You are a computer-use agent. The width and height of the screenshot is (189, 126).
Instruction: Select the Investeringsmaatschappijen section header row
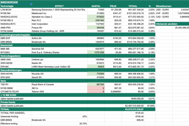tap(78, 35)
